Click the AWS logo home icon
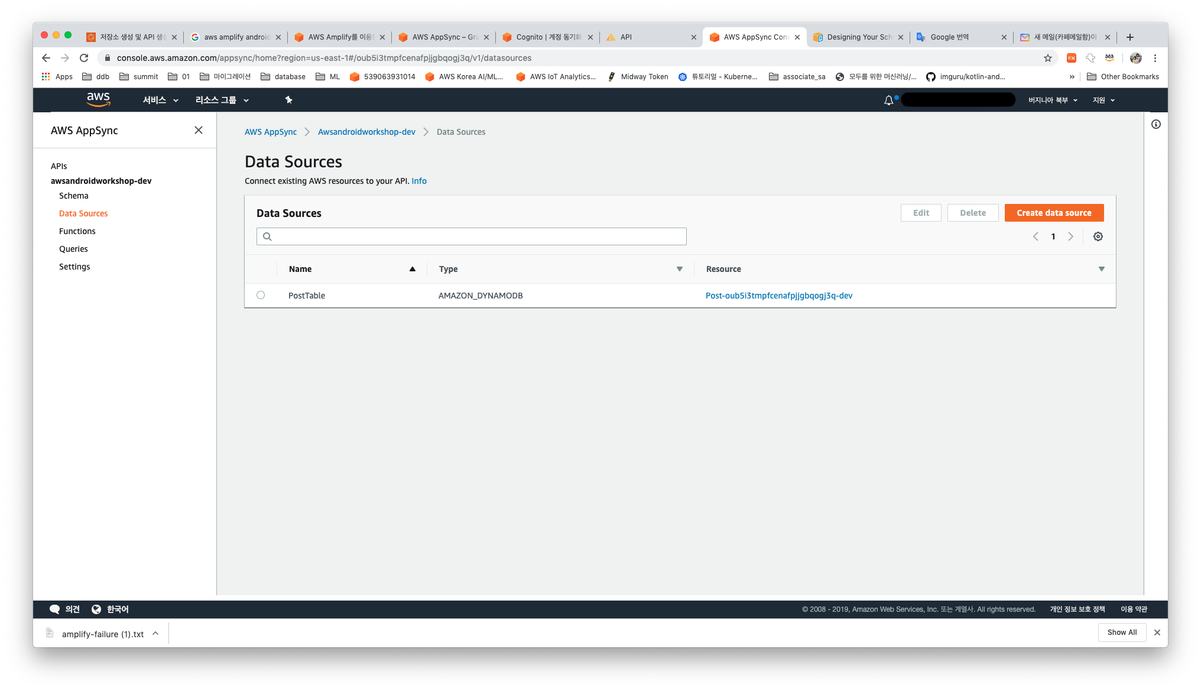Screen dimensions: 1201x691 99,99
